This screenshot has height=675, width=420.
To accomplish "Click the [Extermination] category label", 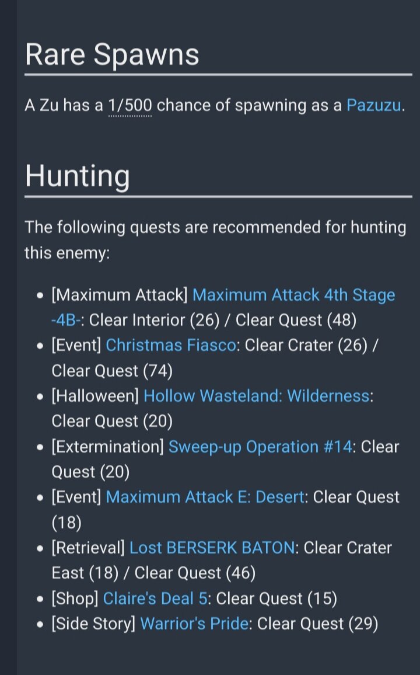I will pos(107,447).
